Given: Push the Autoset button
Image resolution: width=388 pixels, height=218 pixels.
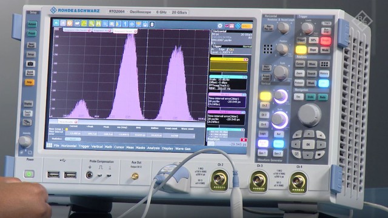Looking at the screenshot, I should click(32, 24).
